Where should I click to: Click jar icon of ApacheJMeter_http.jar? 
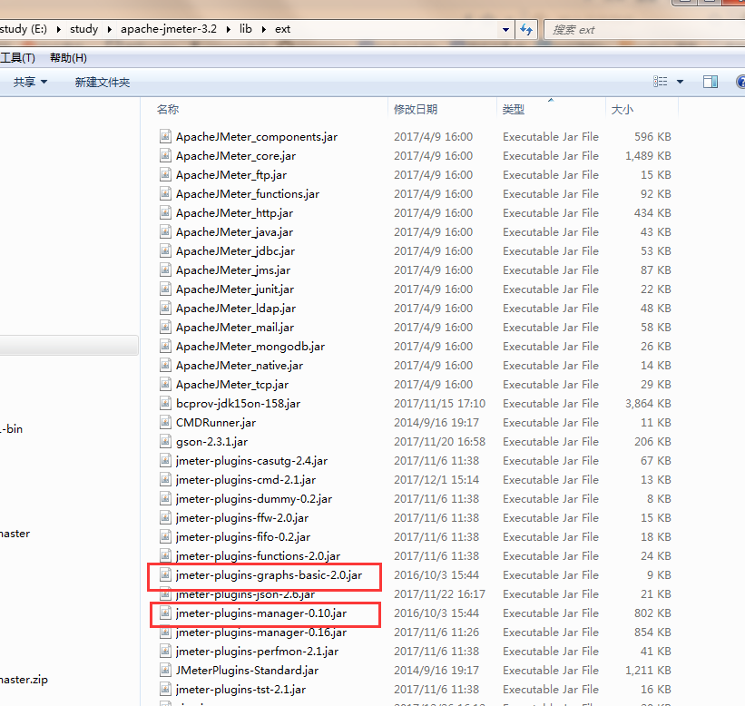tap(165, 212)
